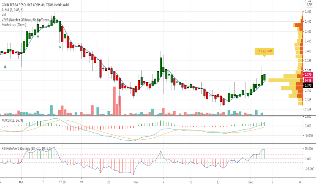Click the leftmost green arrow marker near 0.375
The width and height of the screenshot is (316, 186).
(x=5, y=66)
